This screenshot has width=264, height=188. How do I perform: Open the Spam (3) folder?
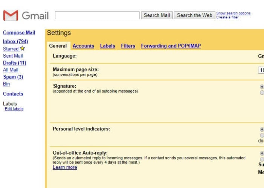pyautogui.click(x=13, y=77)
